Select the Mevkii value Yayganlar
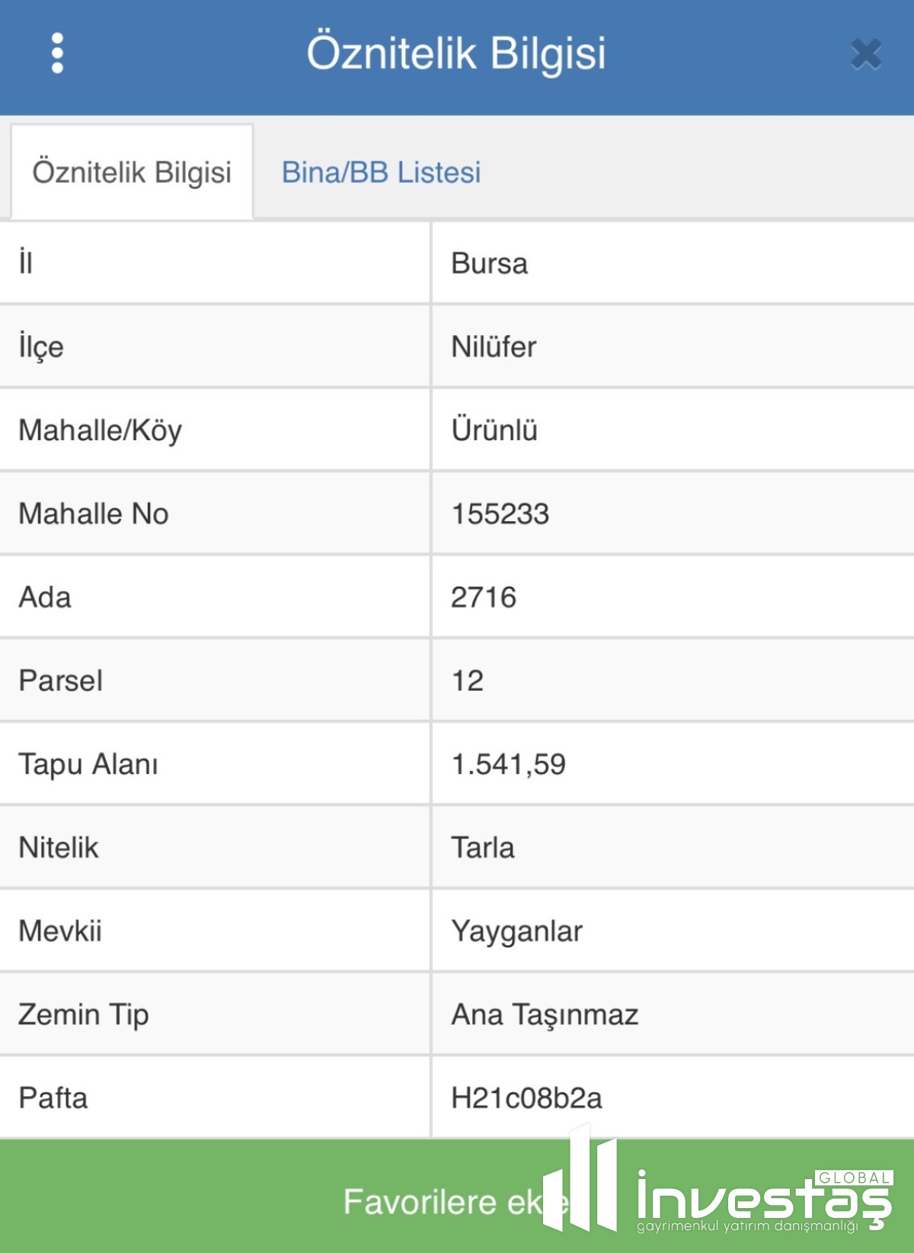 (516, 932)
